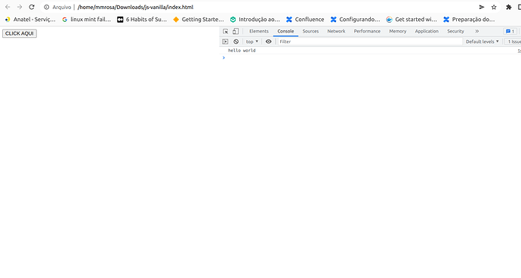Click the CLICK AQUI button
The height and width of the screenshot is (278, 521).
coord(20,33)
